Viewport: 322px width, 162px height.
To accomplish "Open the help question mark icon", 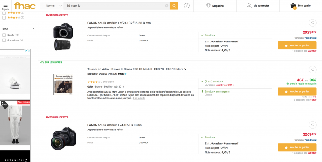I will point(186,6).
